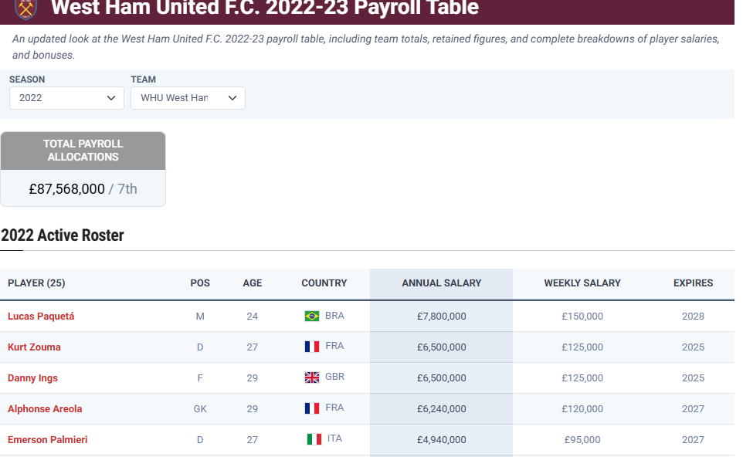Sort by COUNTRY column header
Image resolution: width=743 pixels, height=457 pixels.
click(324, 283)
